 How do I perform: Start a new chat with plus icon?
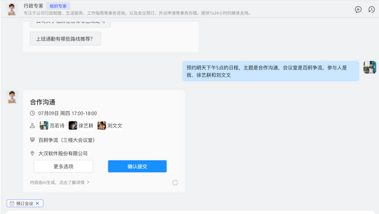point(358,9)
